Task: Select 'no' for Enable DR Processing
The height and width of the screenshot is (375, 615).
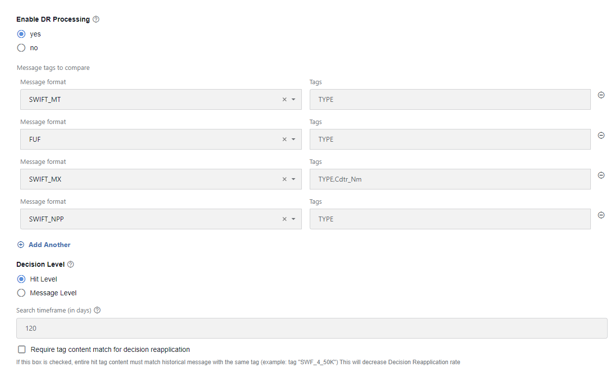Action: [x=21, y=48]
